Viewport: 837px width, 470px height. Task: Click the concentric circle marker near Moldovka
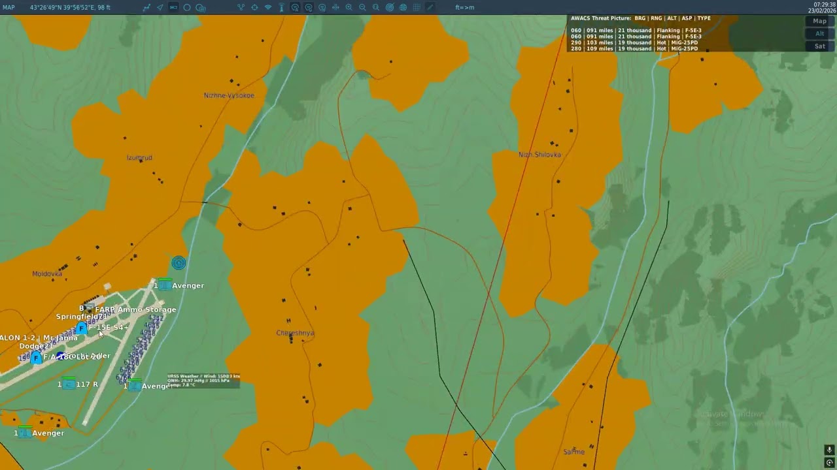click(x=179, y=263)
